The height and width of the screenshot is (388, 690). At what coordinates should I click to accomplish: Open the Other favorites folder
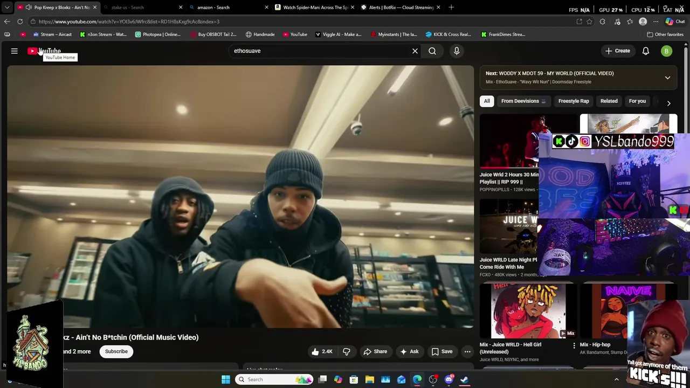pos(665,34)
